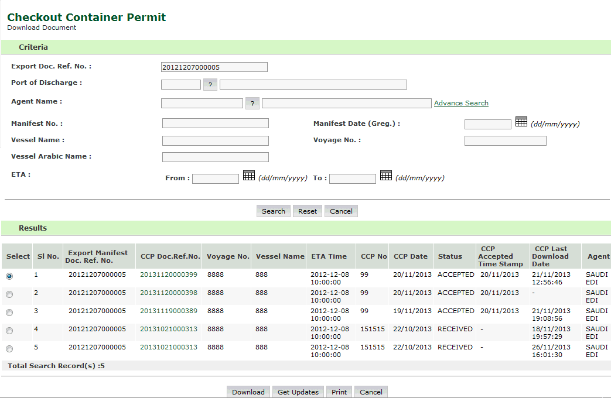Print the search results
Viewport: 611px width, 398px height.
pyautogui.click(x=339, y=392)
